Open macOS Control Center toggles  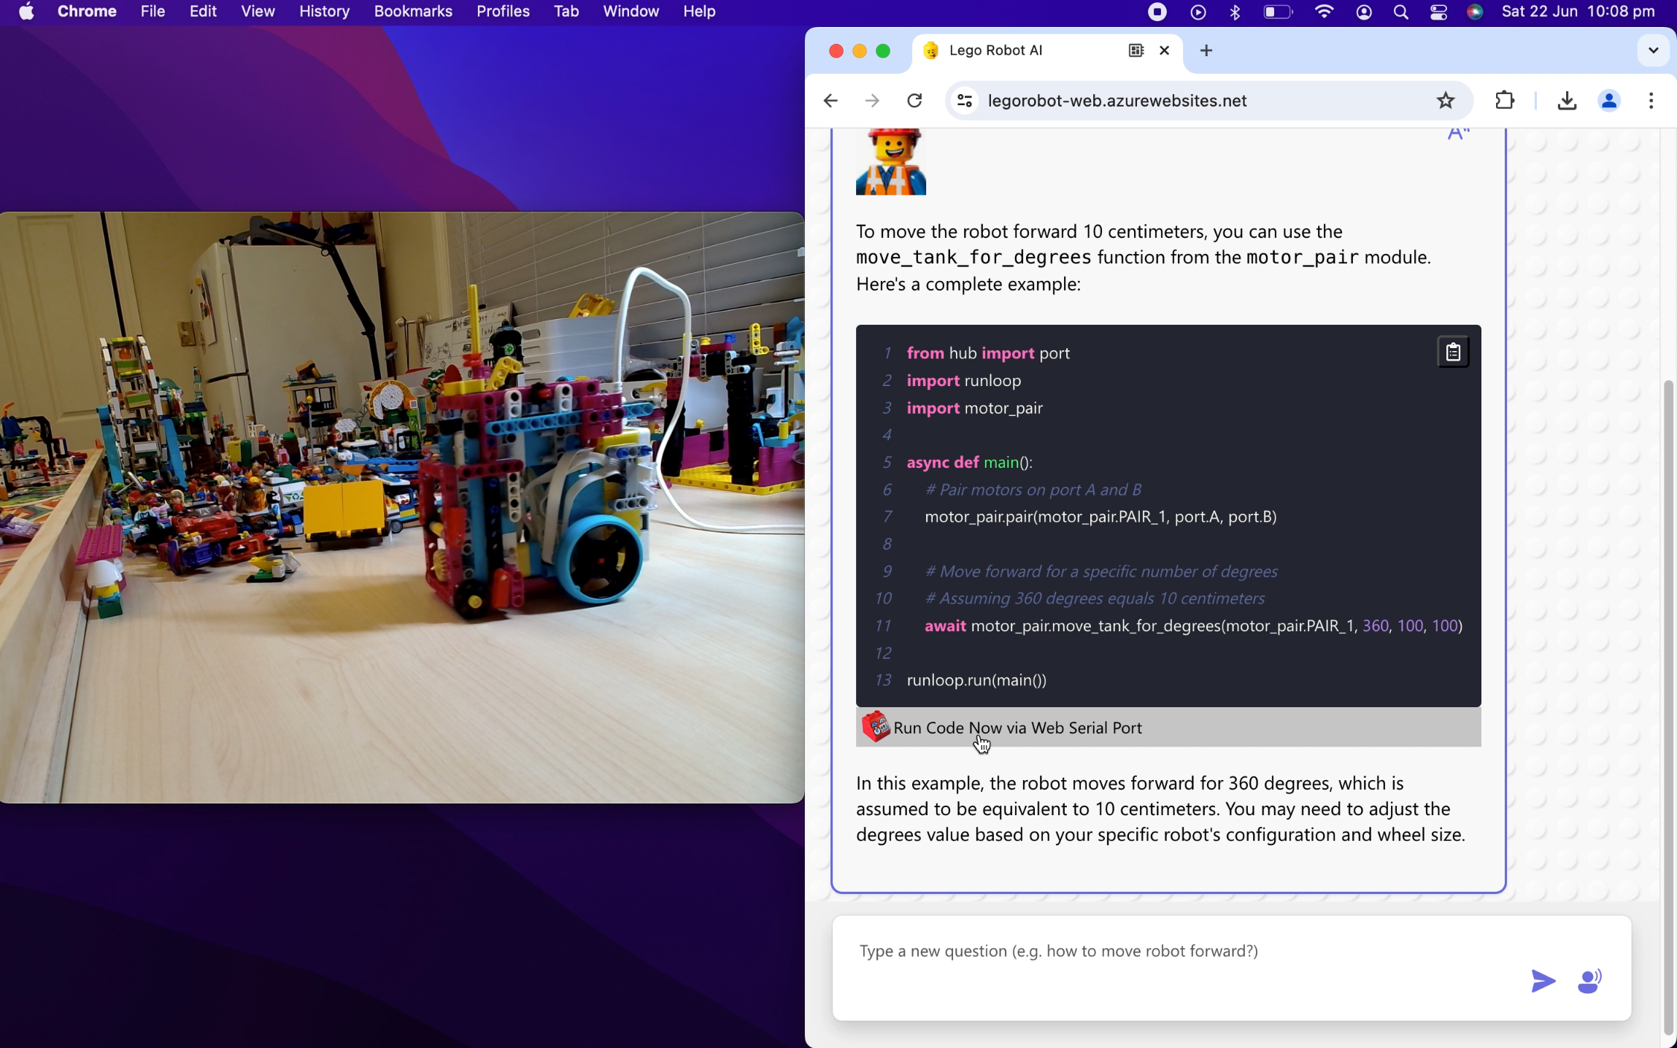1438,12
